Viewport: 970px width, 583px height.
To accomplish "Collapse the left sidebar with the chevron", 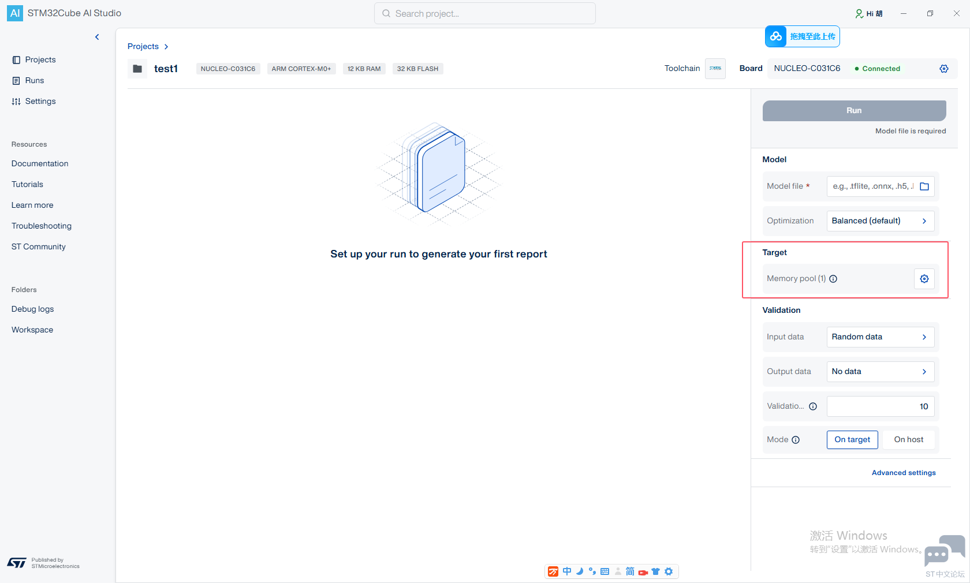I will 97,37.
